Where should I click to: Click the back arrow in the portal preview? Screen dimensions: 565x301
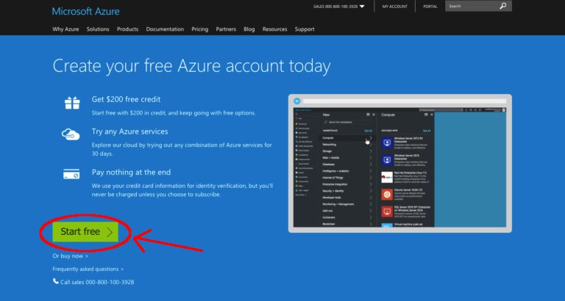(297, 101)
